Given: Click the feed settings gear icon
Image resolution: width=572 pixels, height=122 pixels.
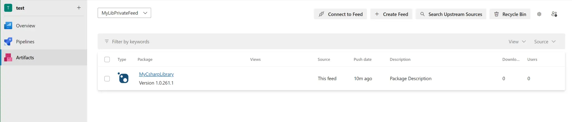Looking at the screenshot, I should tap(539, 14).
